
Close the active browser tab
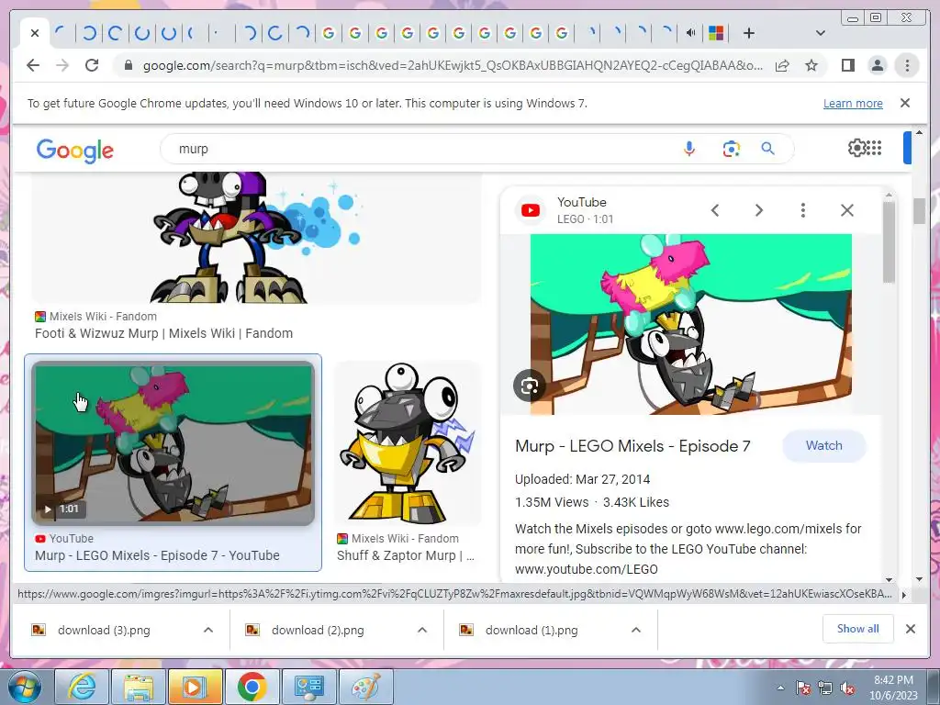35,33
